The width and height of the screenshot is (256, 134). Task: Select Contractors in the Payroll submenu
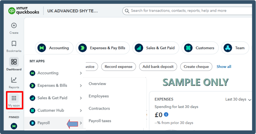[x=99, y=109]
